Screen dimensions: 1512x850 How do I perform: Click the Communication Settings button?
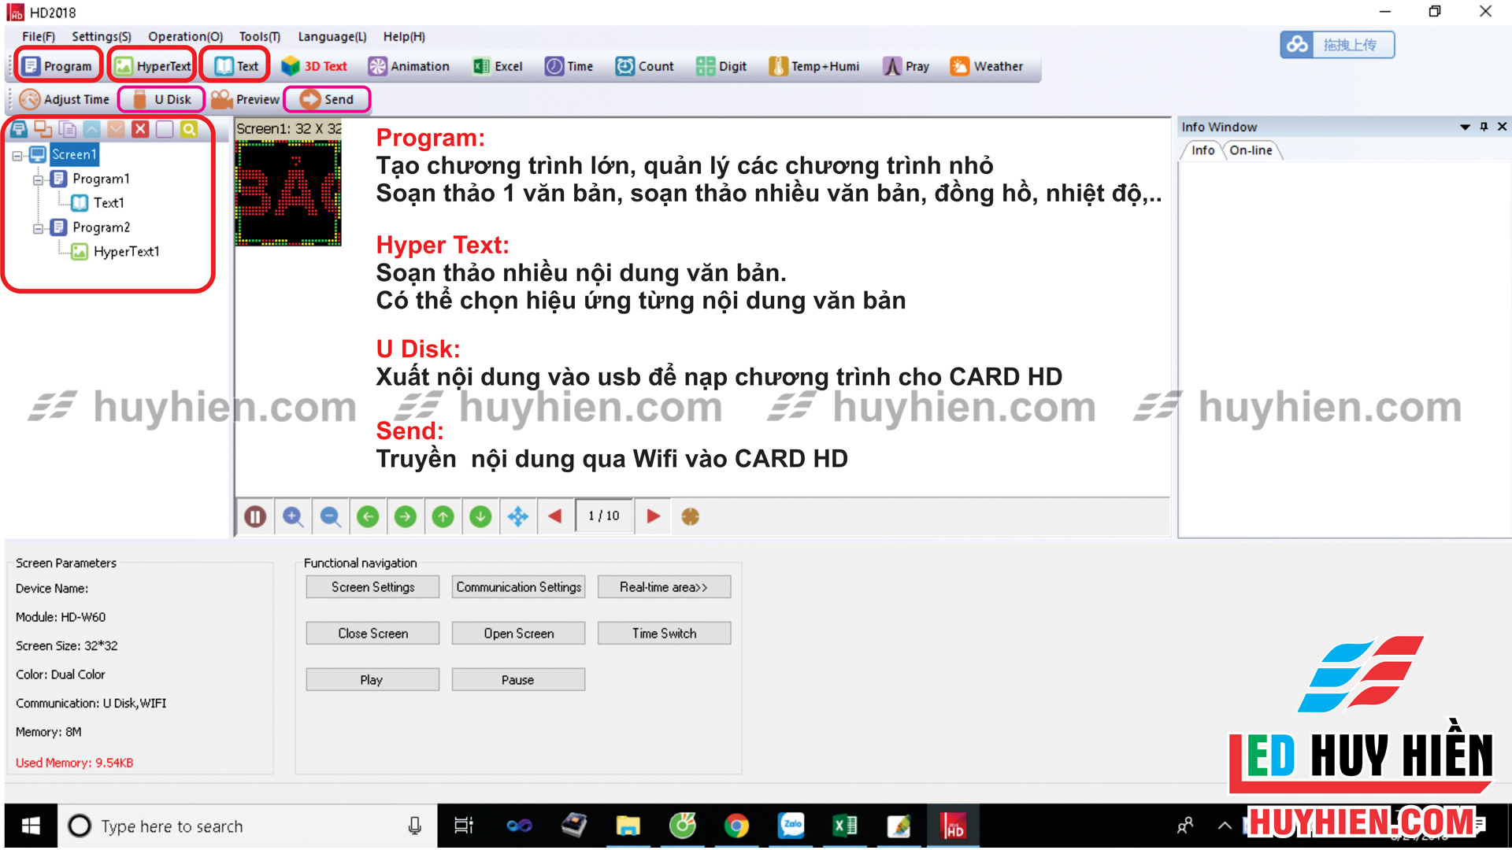518,587
